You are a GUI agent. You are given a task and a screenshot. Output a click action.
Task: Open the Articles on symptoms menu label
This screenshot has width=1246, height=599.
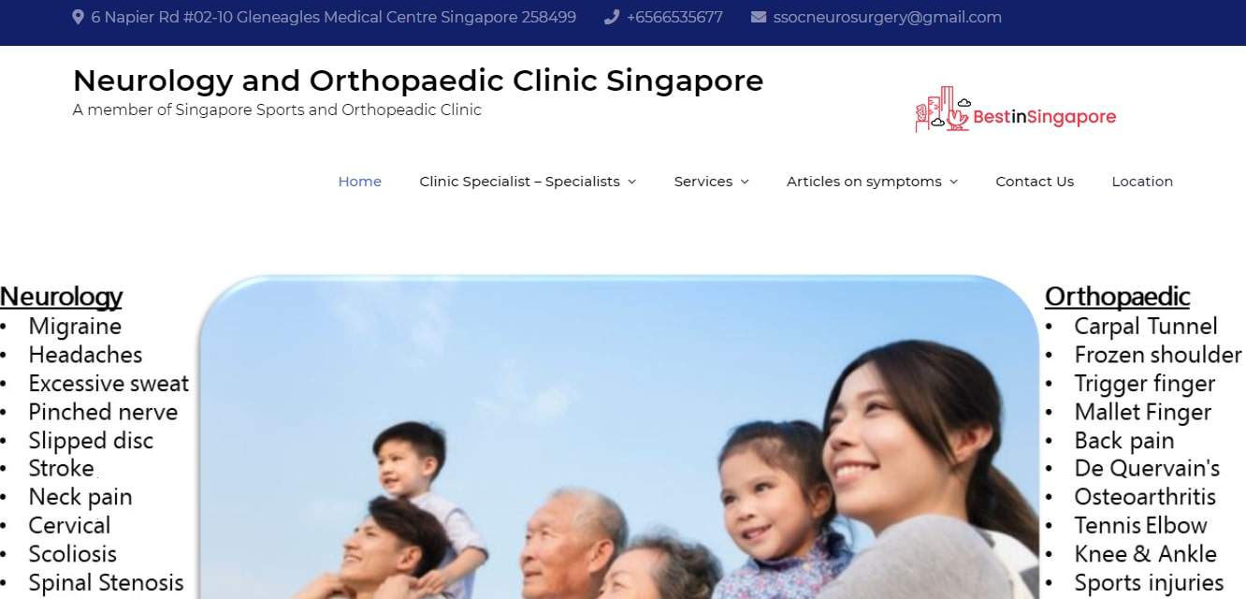tap(863, 182)
